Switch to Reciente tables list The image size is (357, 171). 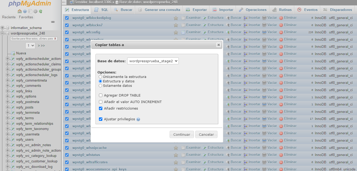[x=9, y=17]
